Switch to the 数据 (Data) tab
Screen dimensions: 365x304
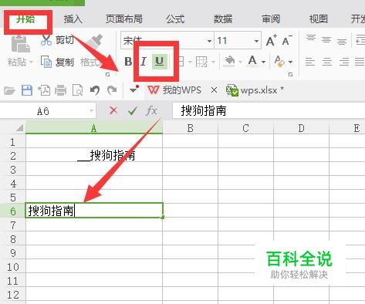click(x=223, y=19)
